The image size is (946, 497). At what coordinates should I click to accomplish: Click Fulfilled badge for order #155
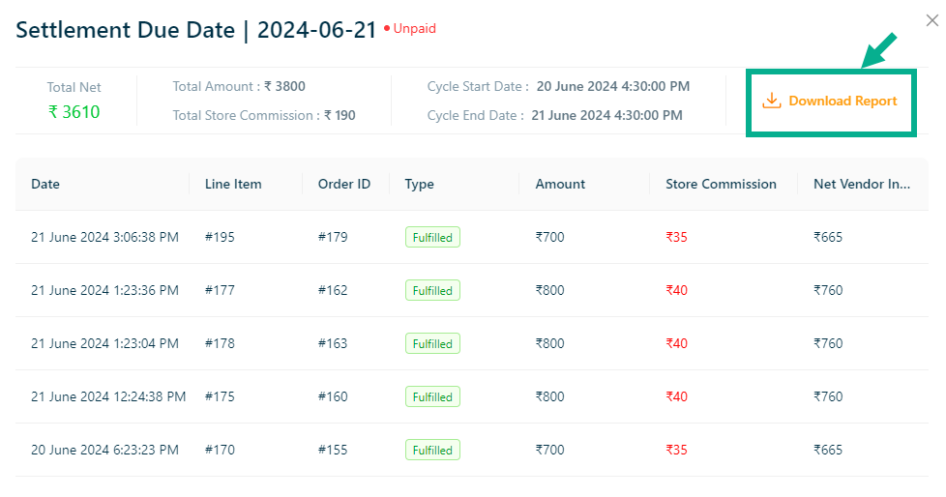coord(432,450)
